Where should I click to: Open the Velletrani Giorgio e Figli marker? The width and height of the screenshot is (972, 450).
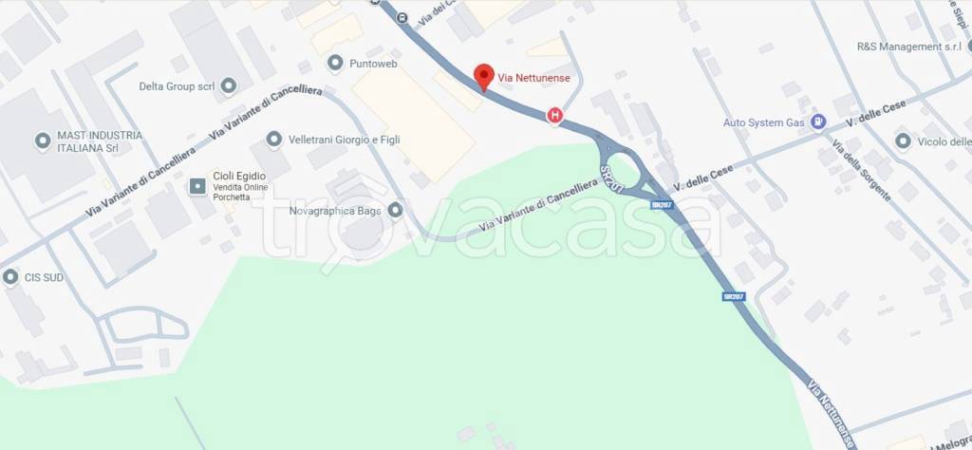274,140
